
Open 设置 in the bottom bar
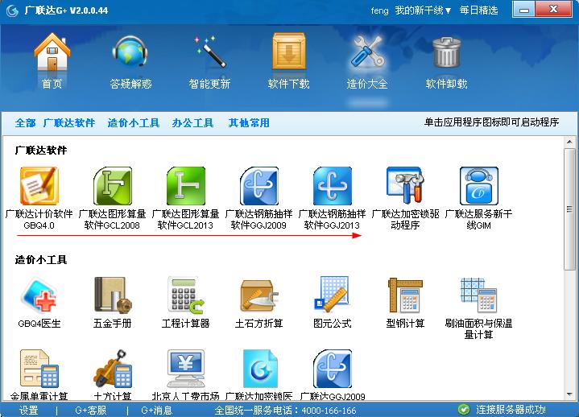click(x=29, y=411)
